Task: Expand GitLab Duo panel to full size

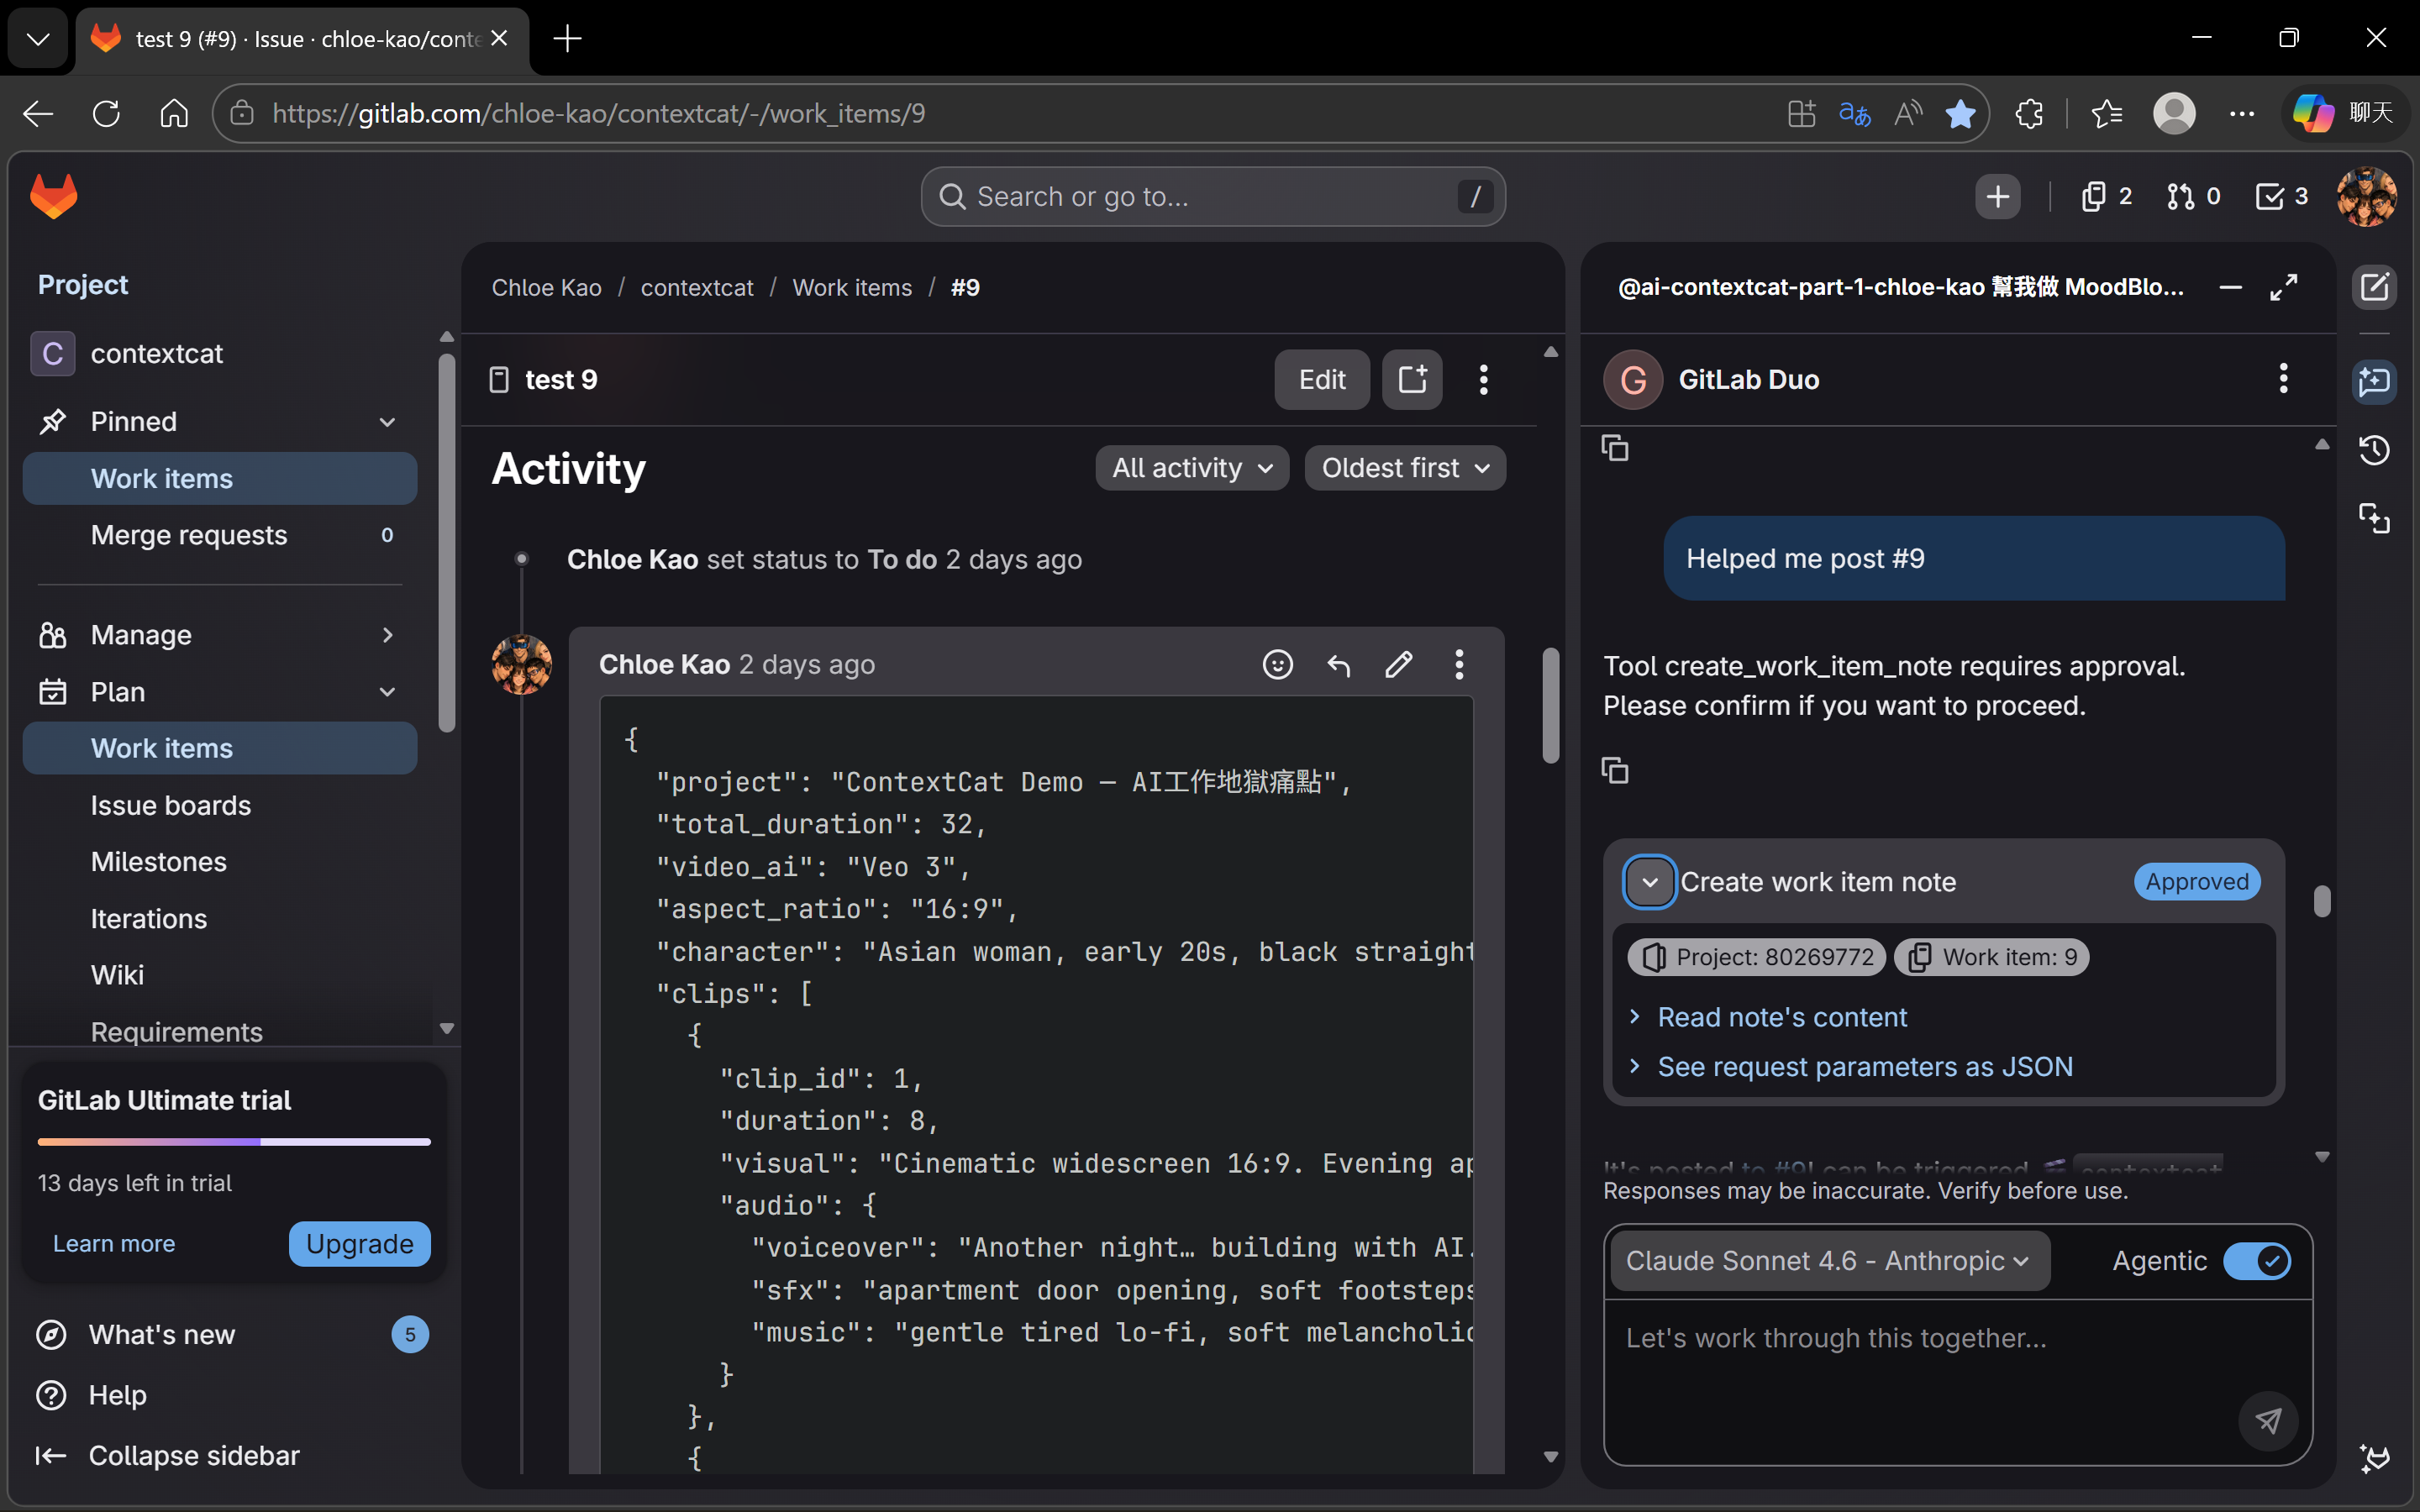Action: [2283, 288]
